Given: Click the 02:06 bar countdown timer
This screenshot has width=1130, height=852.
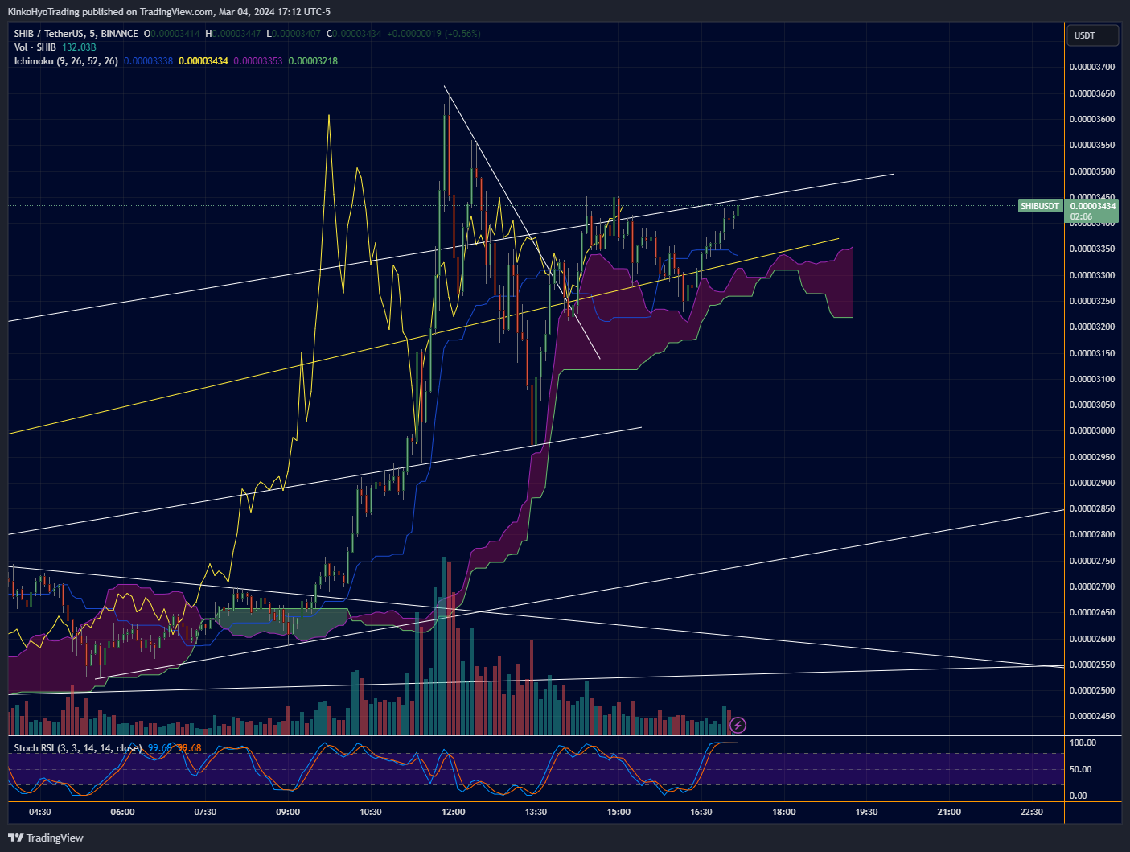Looking at the screenshot, I should 1081,217.
